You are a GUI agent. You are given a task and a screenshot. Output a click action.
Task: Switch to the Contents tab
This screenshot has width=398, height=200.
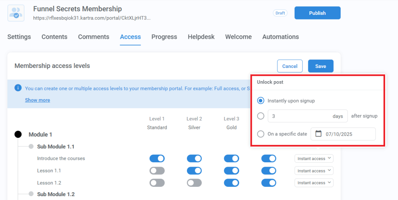(x=54, y=37)
